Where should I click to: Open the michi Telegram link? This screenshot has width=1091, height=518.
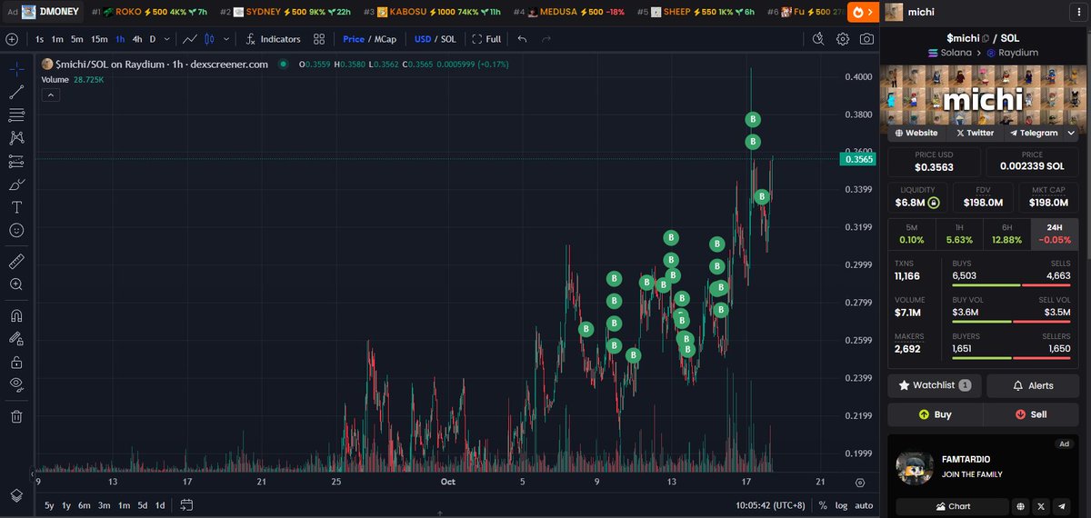pyautogui.click(x=1034, y=133)
